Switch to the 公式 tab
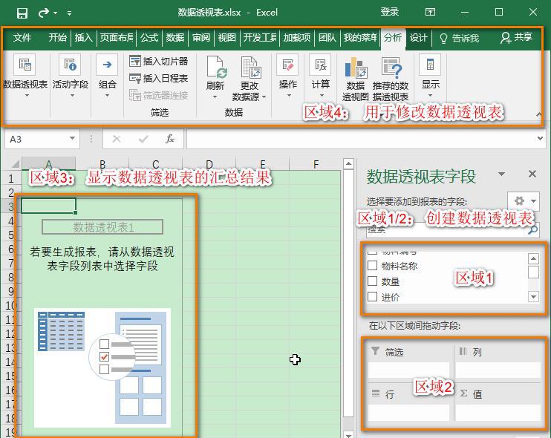This screenshot has height=438, width=551. (149, 37)
